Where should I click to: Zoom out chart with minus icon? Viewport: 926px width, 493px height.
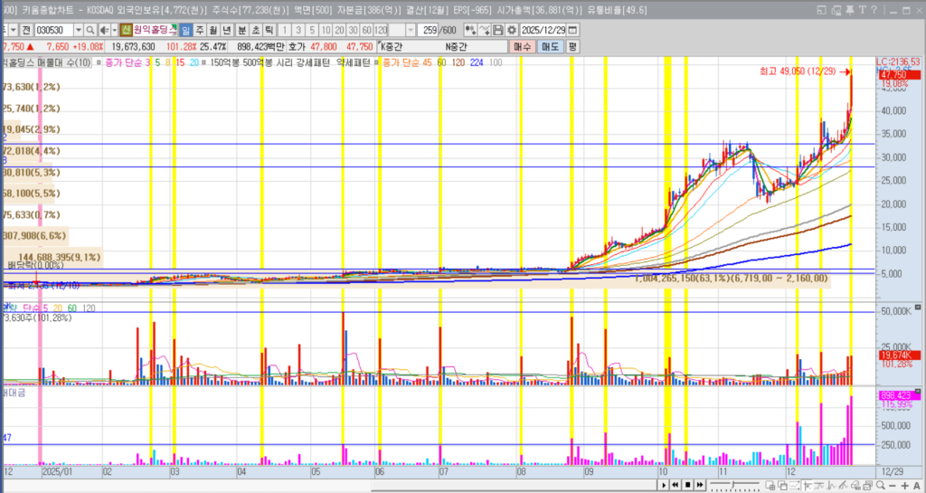pos(893,487)
